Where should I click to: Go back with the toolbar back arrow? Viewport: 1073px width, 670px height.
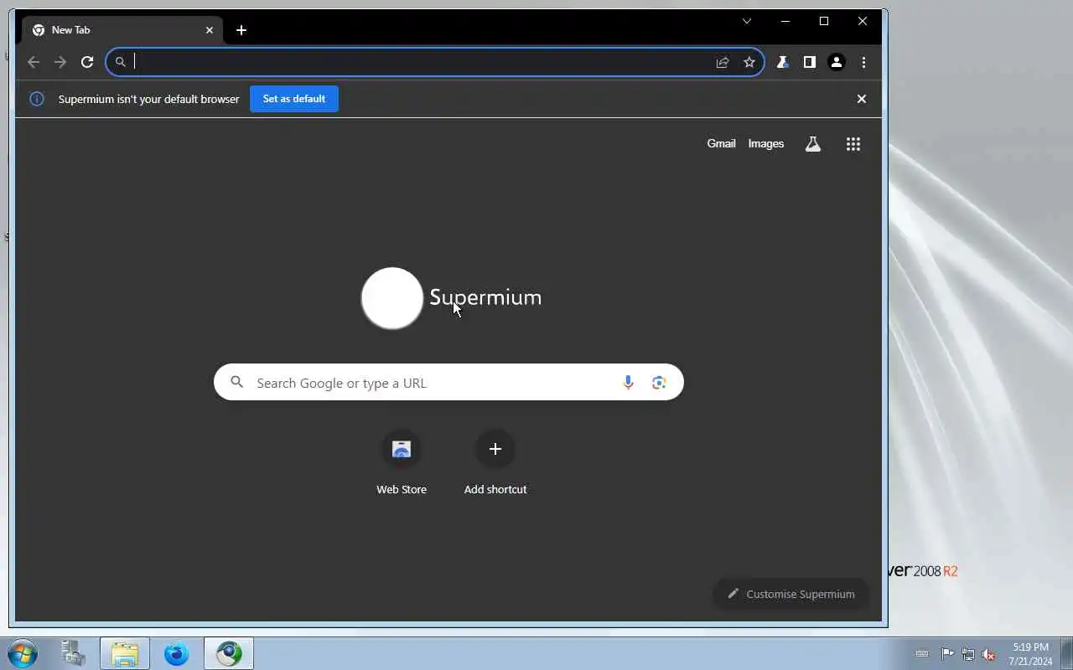tap(34, 62)
